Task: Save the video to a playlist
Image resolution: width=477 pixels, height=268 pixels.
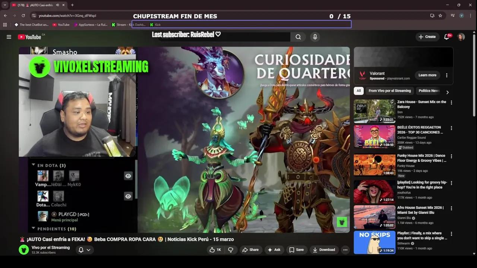Action: click(297, 250)
